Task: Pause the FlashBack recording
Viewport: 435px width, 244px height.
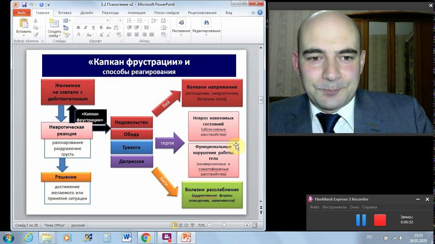Action: point(361,220)
